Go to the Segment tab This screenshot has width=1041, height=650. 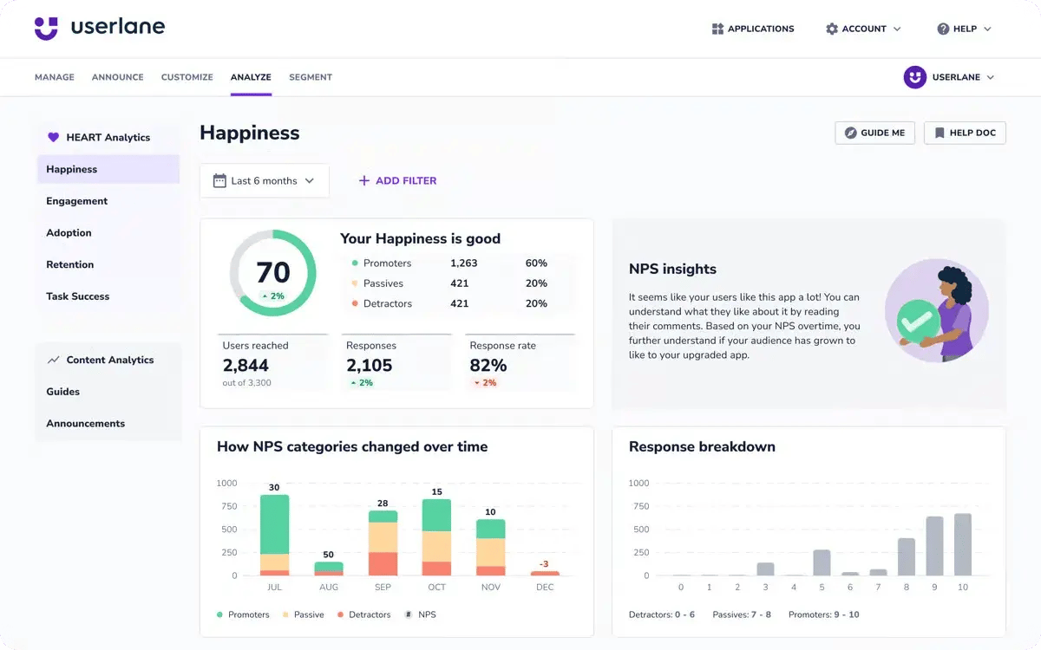pos(311,77)
